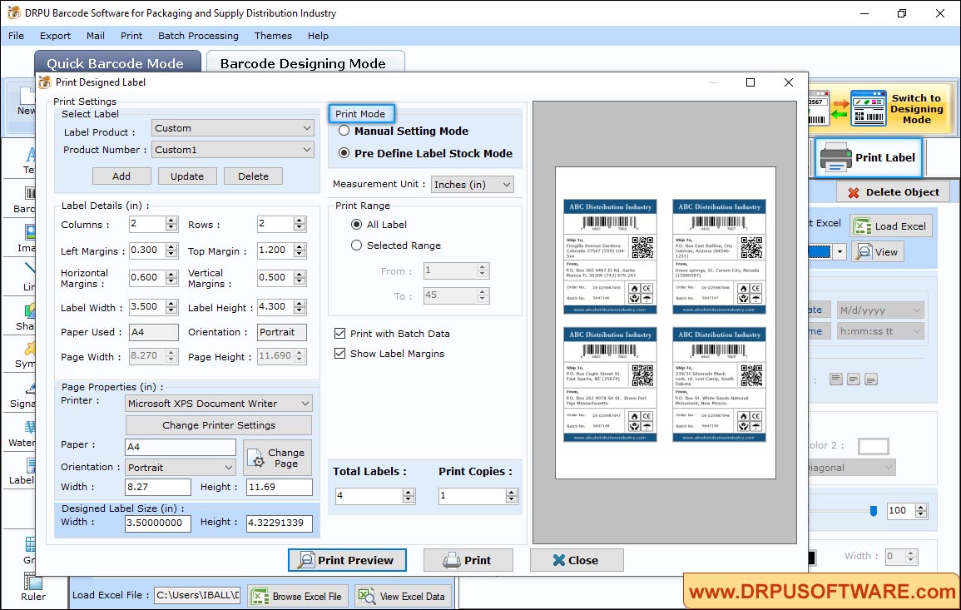
Task: Click the center text alignment icon
Action: pos(853,379)
